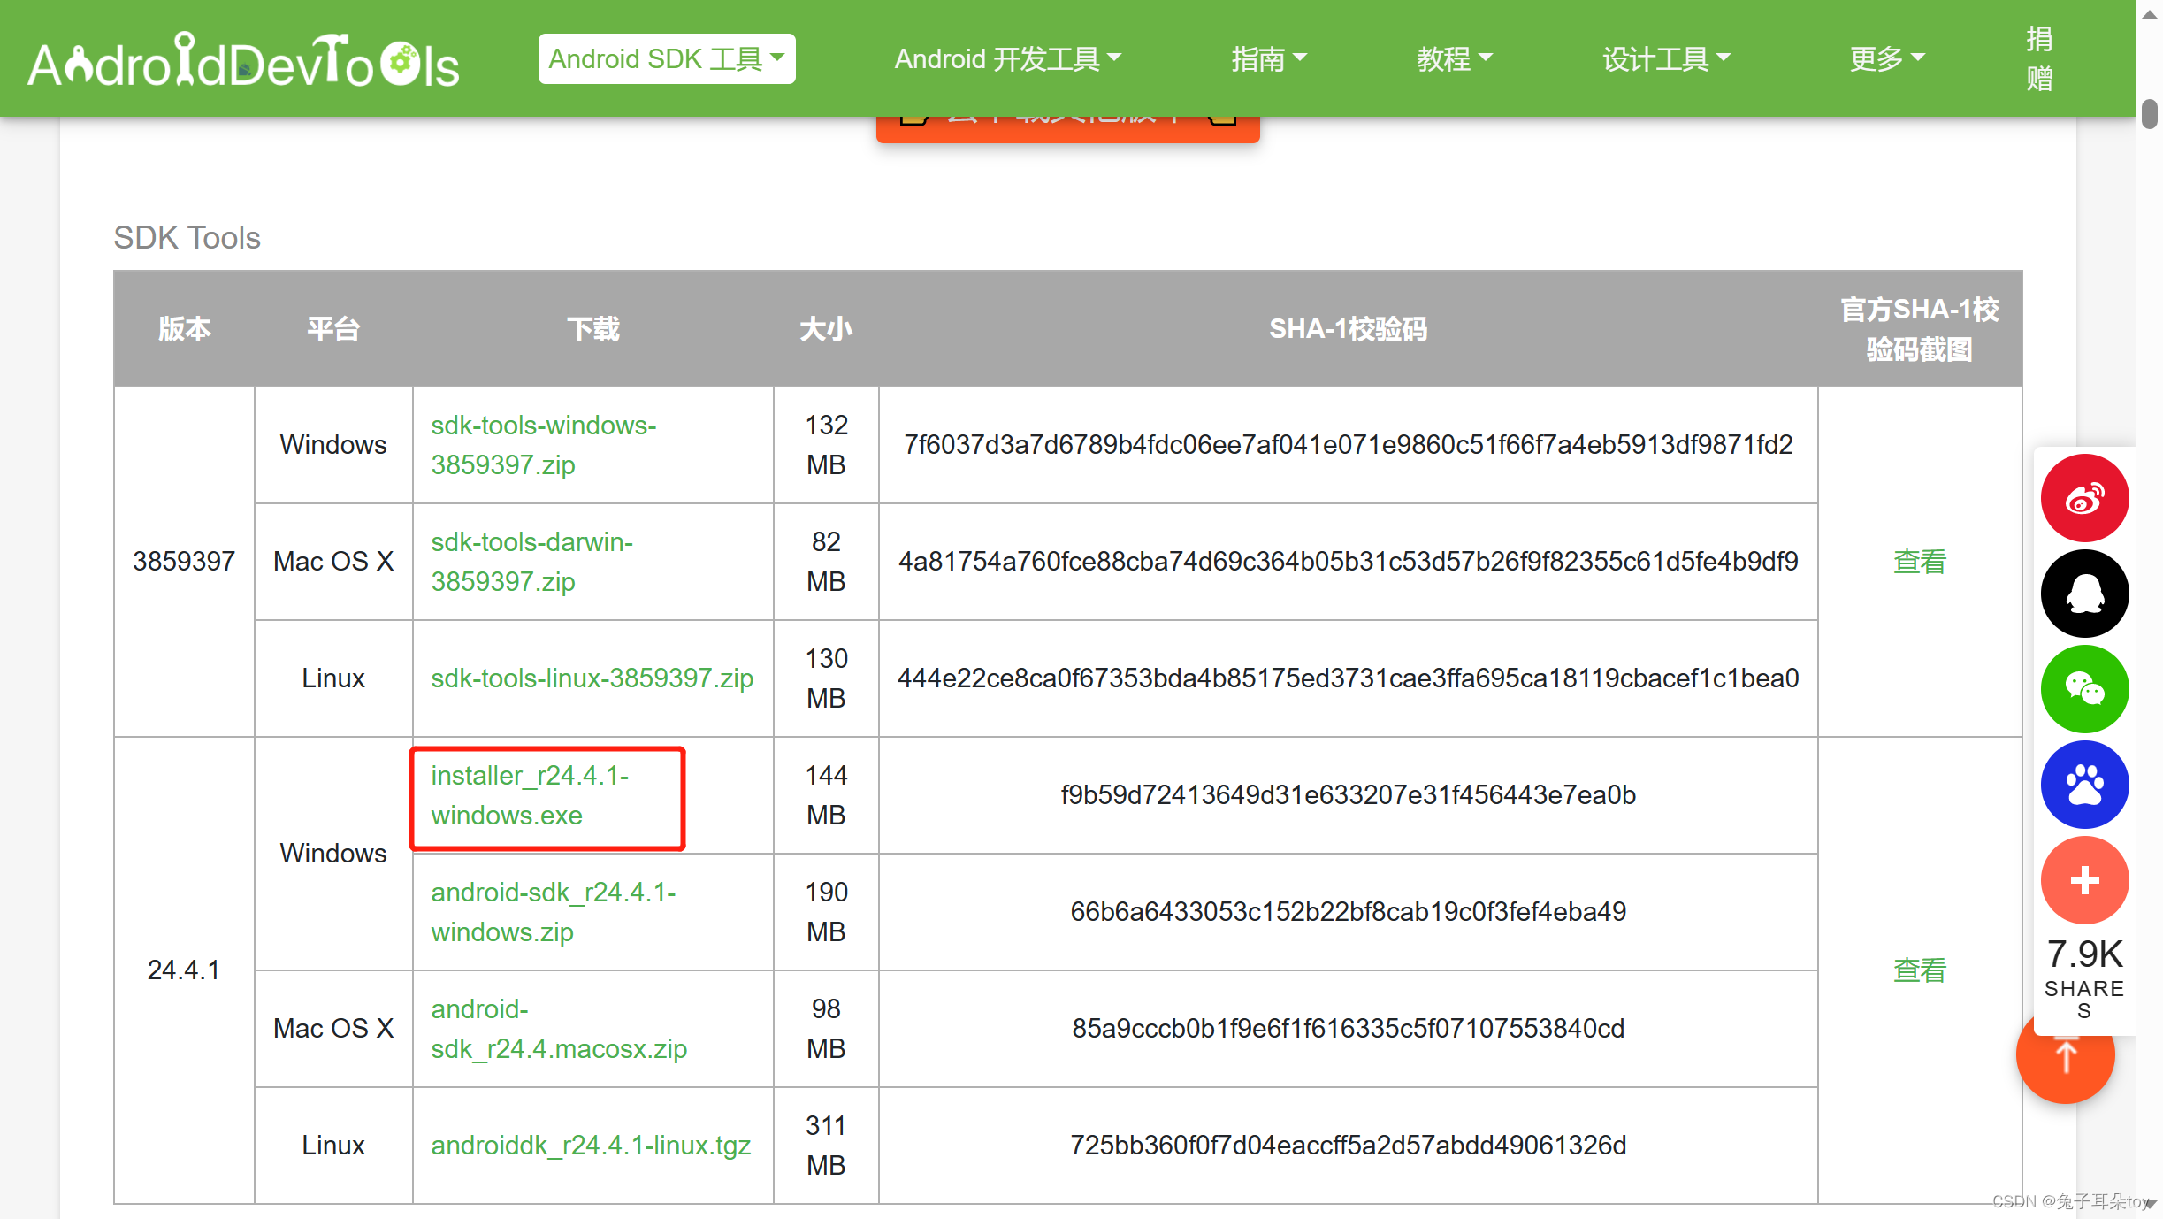
Task: Click the 311 MB size cell
Action: 826,1146
